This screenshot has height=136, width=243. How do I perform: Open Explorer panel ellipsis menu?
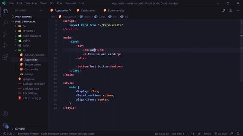[x=42, y=10]
